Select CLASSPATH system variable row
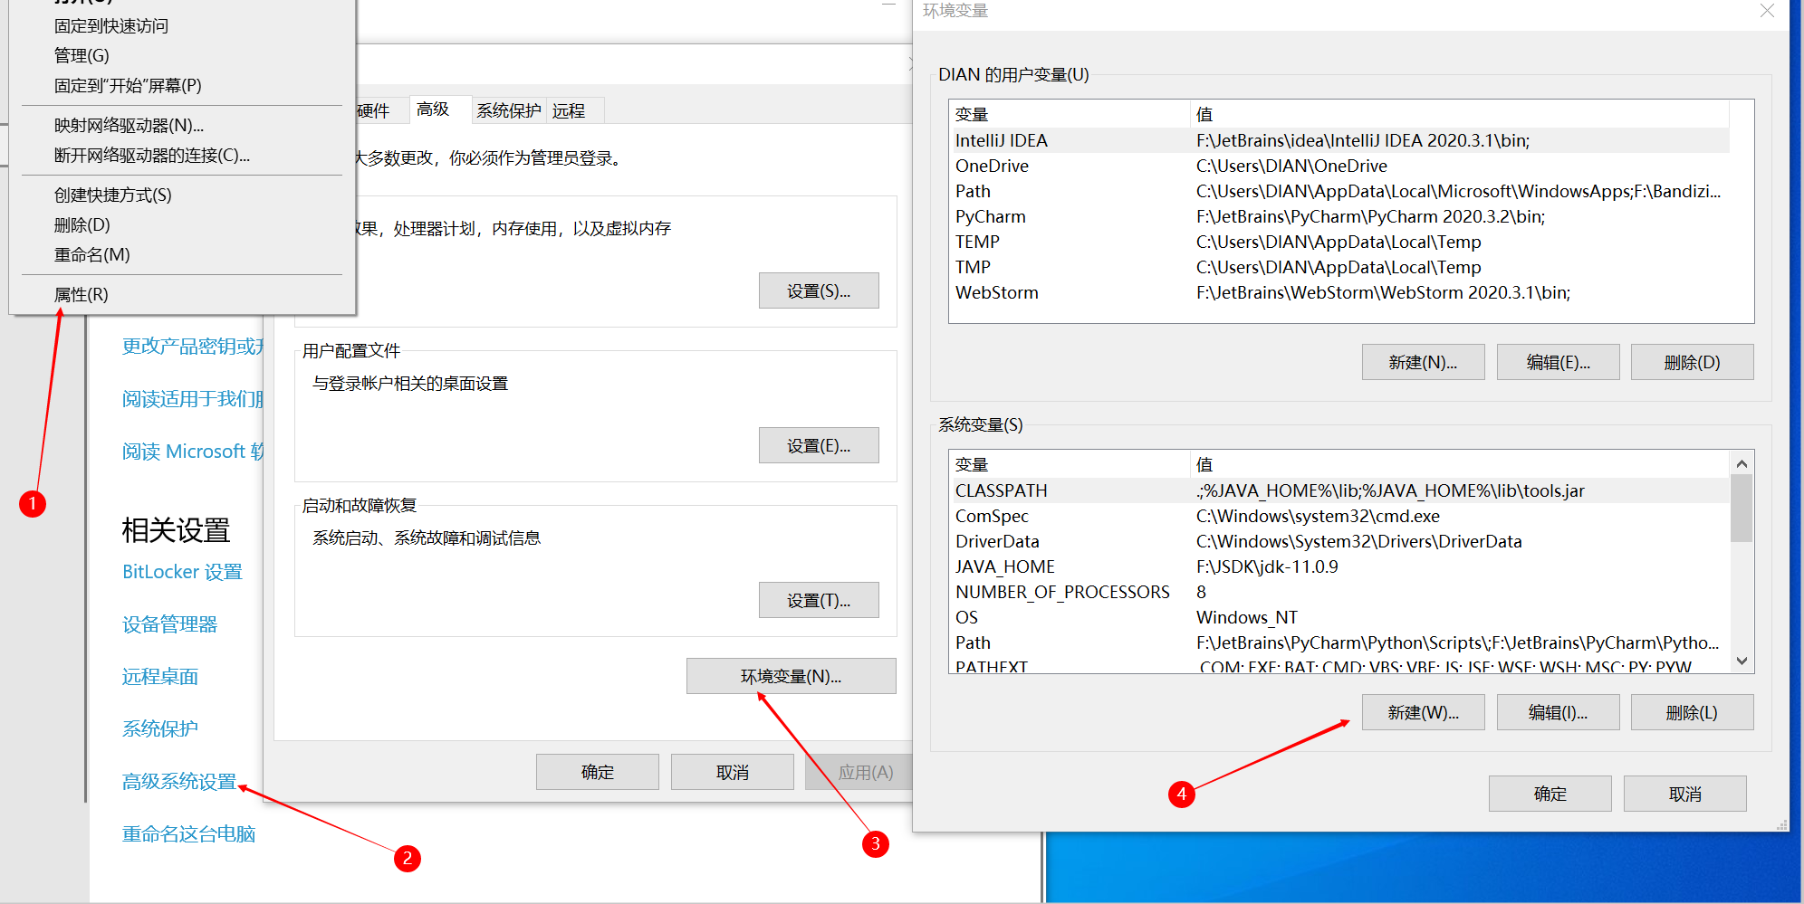The image size is (1804, 904). (1339, 490)
